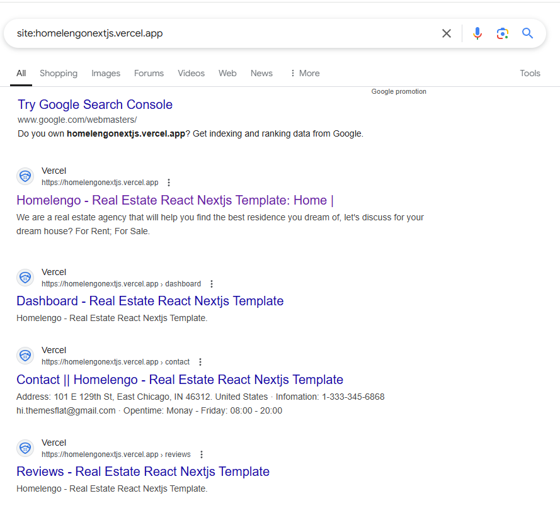Select the Shopping search tab

[59, 73]
